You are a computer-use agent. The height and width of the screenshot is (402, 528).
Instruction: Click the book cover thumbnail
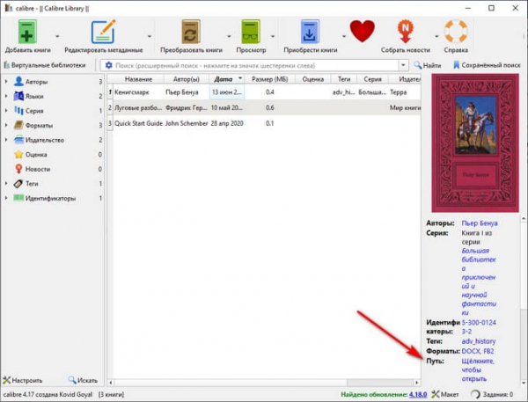475,143
